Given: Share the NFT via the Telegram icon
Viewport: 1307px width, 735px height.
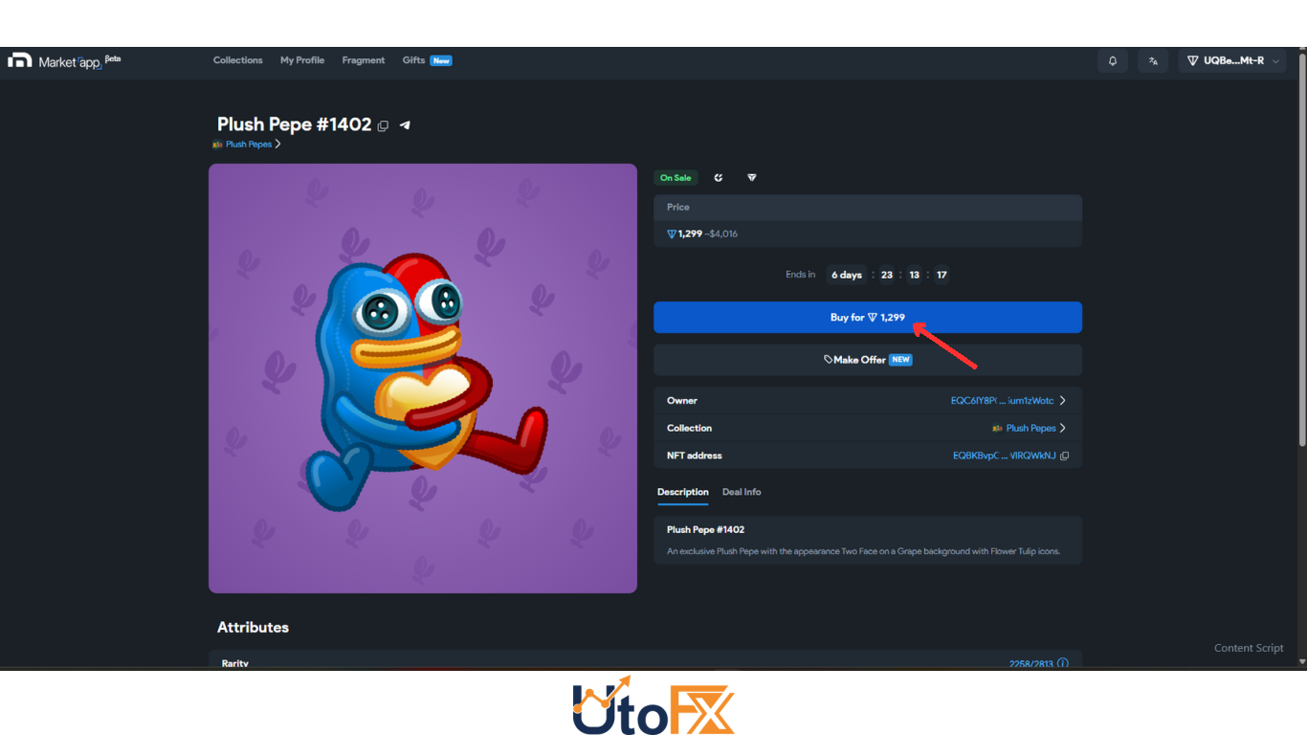Looking at the screenshot, I should point(405,125).
